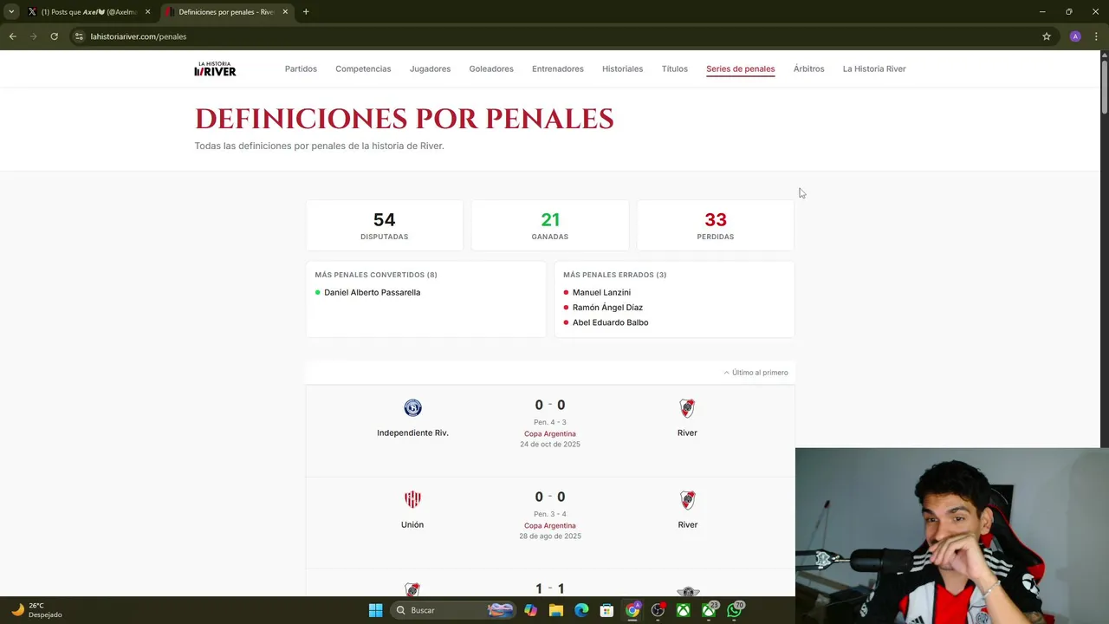Go back to the previous page

[12, 36]
